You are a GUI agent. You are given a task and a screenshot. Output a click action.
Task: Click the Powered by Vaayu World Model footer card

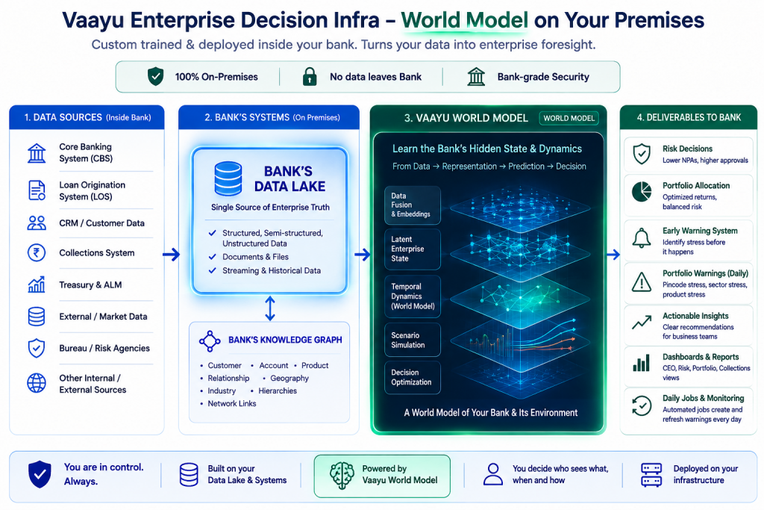point(382,476)
